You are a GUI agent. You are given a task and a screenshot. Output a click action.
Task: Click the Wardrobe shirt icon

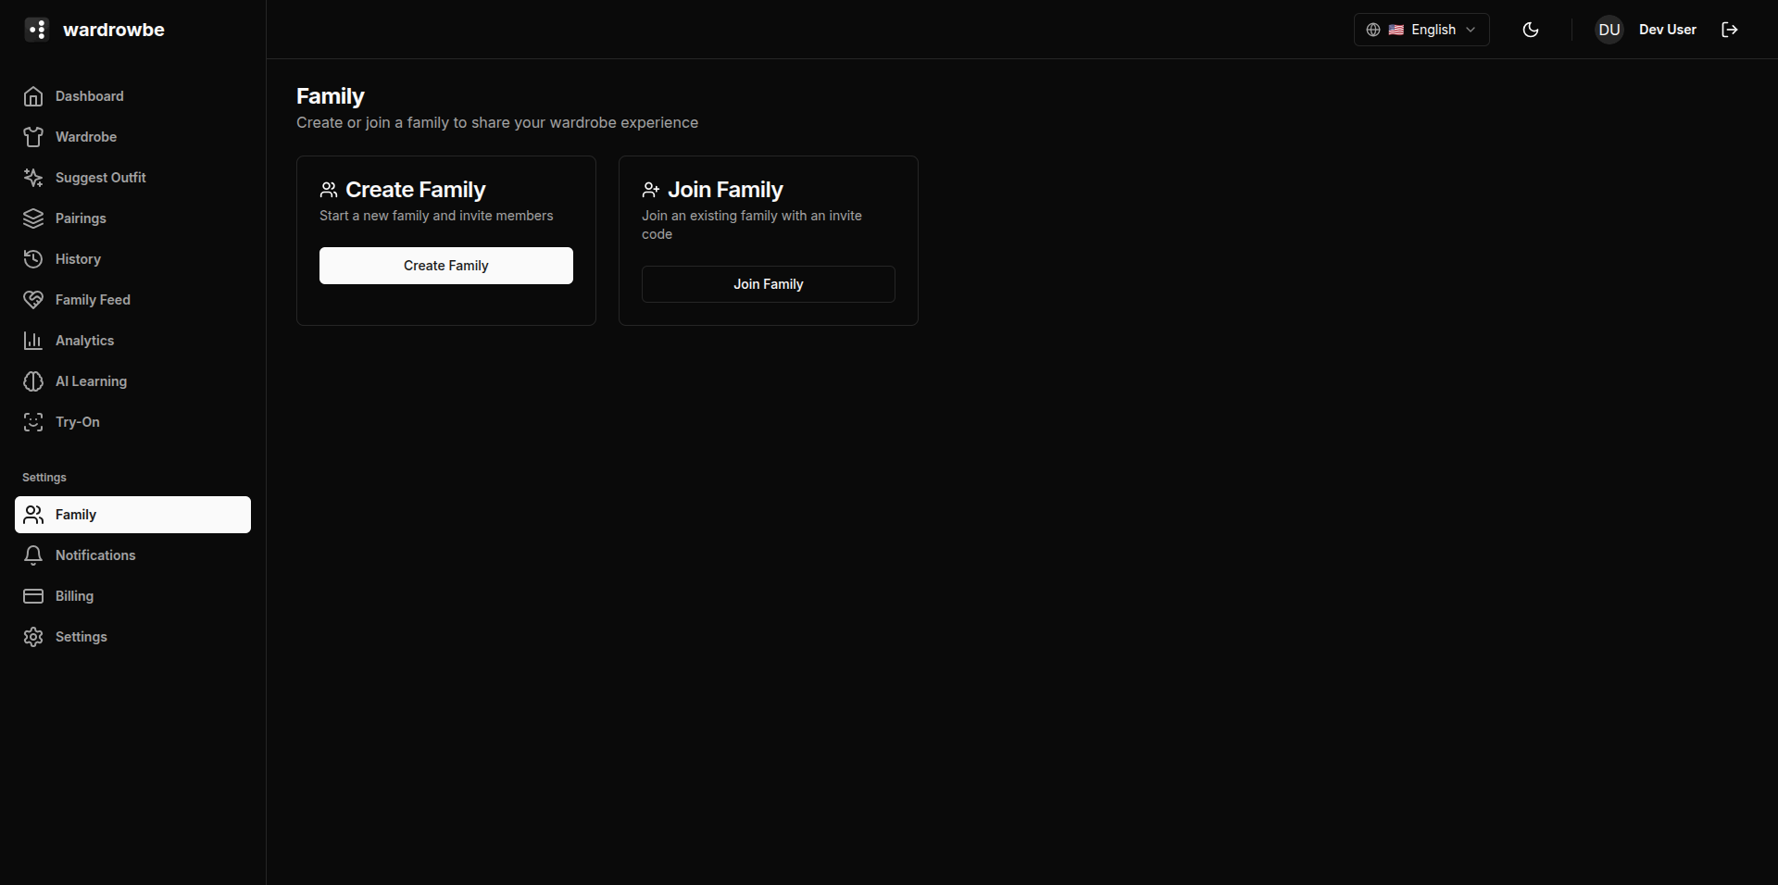pos(33,137)
